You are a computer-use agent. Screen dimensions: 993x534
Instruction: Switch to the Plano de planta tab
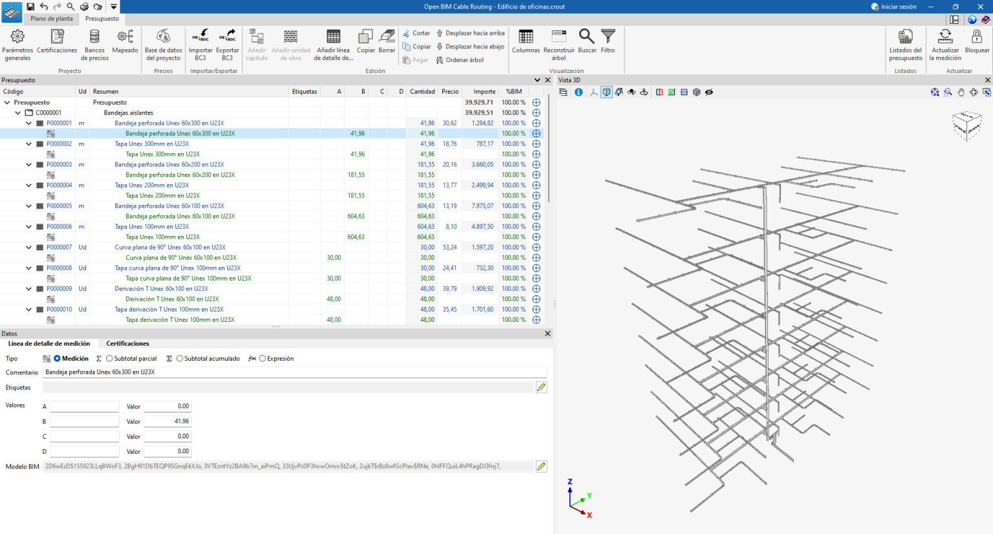tap(52, 19)
